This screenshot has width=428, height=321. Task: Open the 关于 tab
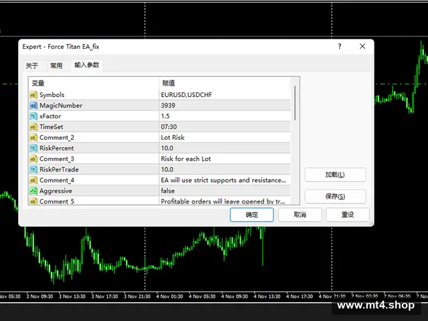click(x=32, y=66)
